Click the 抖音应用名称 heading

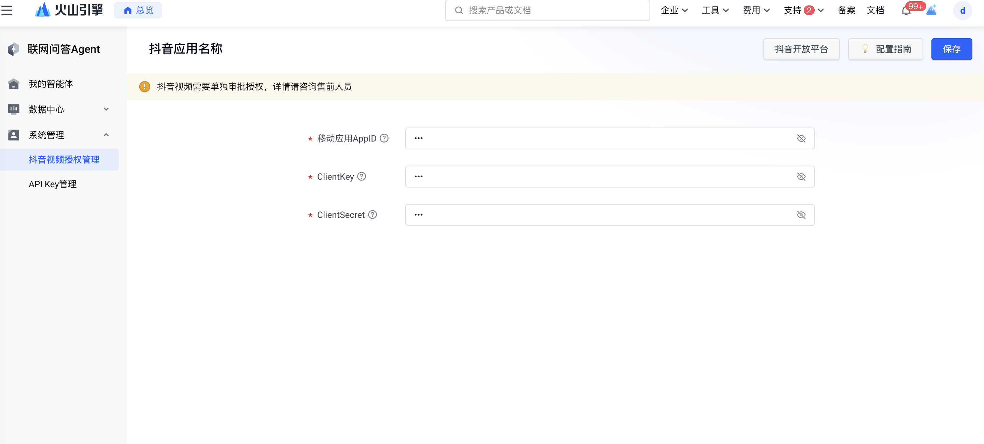[186, 49]
